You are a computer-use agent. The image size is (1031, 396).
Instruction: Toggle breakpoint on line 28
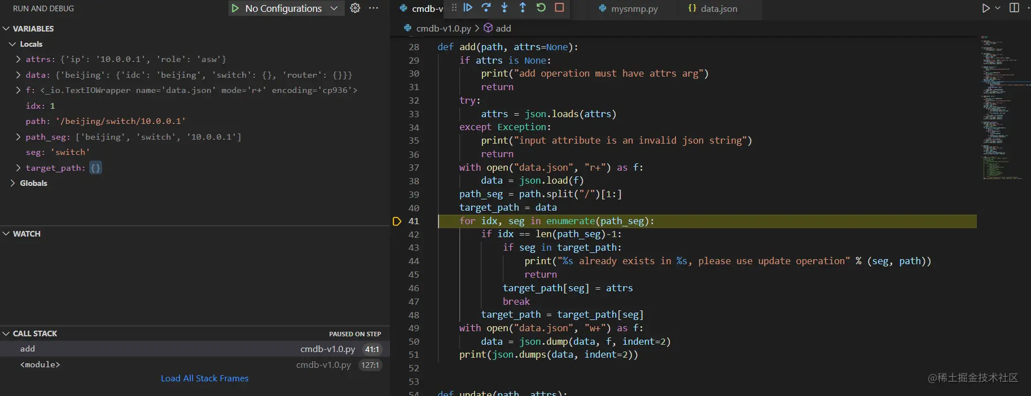point(397,47)
